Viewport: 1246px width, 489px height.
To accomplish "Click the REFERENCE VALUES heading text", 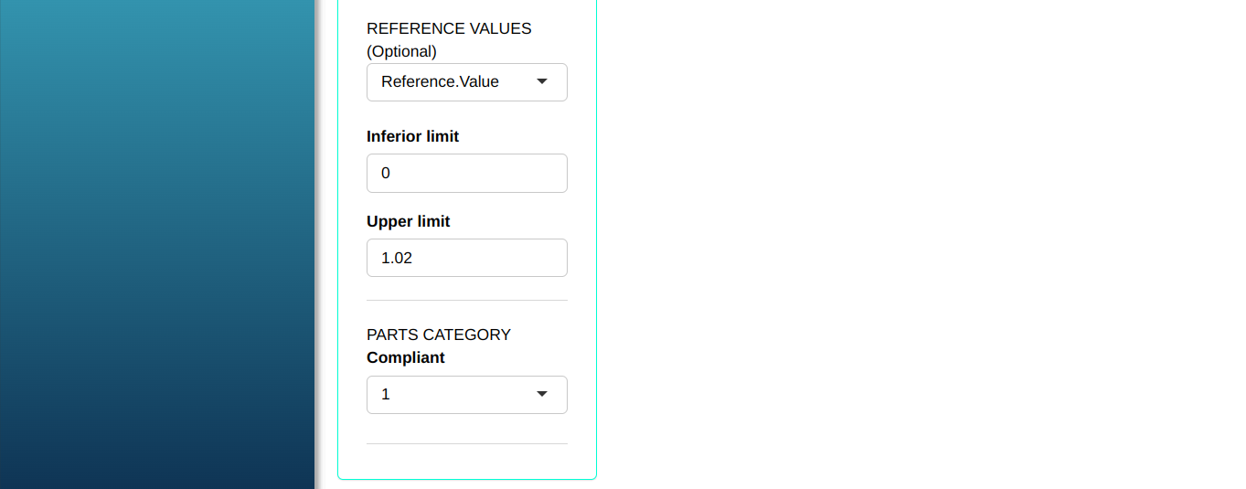I will 449,28.
